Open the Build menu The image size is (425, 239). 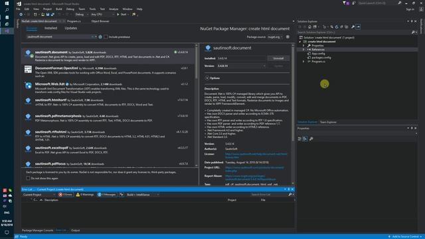59,9
